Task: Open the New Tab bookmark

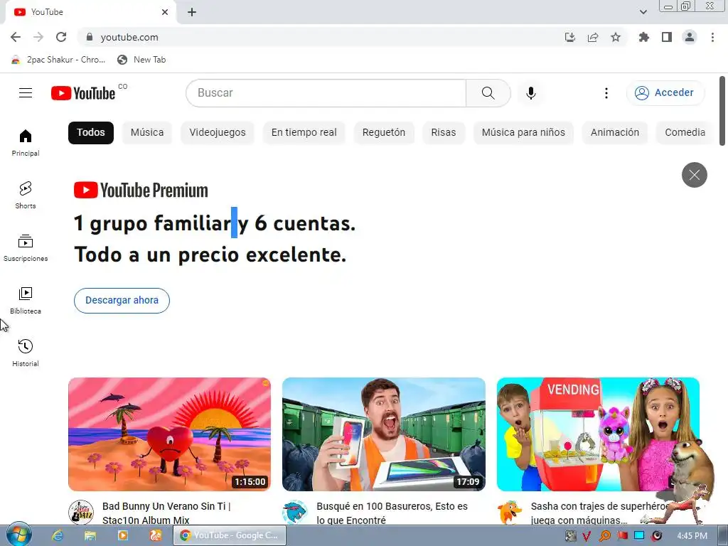Action: tap(141, 60)
